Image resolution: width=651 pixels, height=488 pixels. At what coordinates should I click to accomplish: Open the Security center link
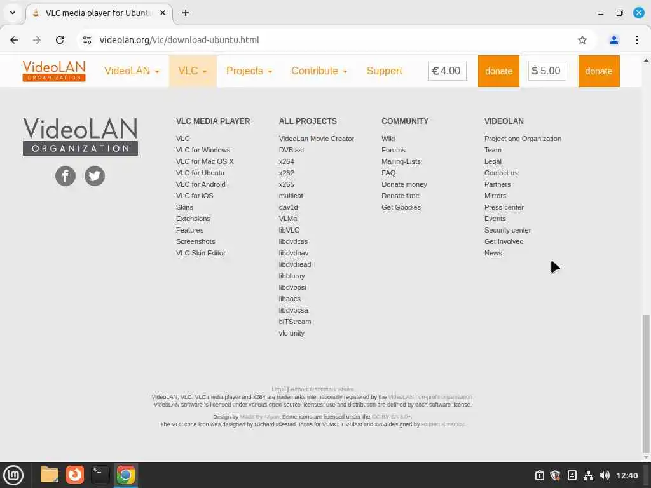[507, 230]
